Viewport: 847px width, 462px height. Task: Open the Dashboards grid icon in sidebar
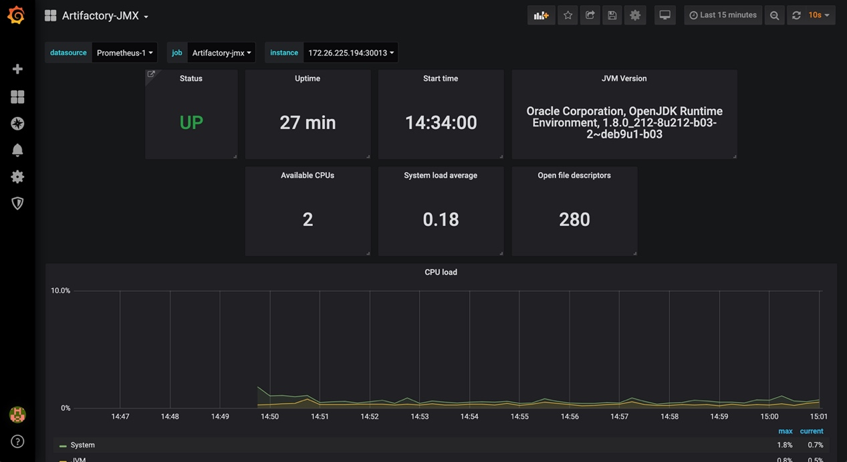[x=17, y=97]
